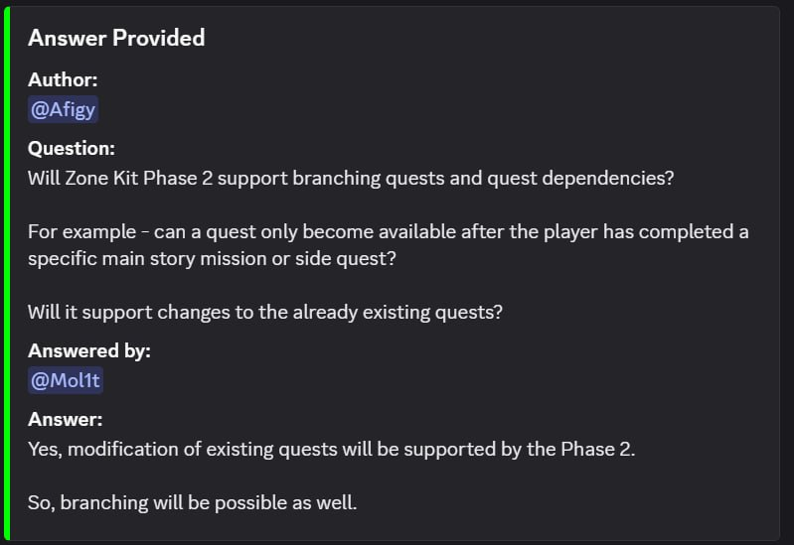
Task: Click the 'Will it support changes' line
Action: point(265,313)
